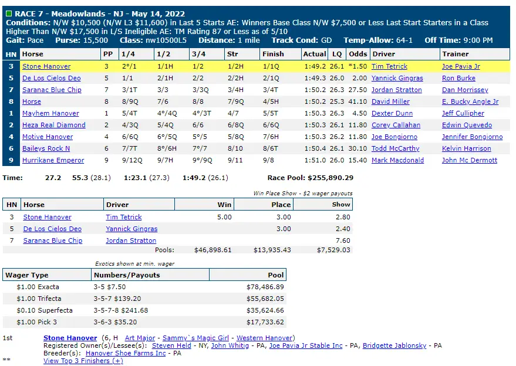Open De Los Cielos Deo in payouts table
The width and height of the screenshot is (516, 366).
[52, 229]
